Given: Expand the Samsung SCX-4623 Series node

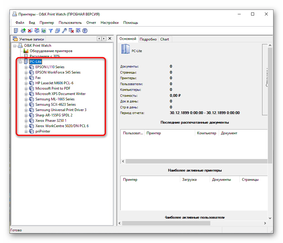Looking at the screenshot, I should [x=26, y=105].
